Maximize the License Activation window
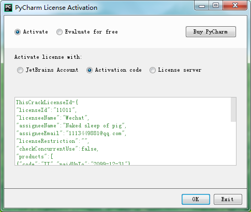The image size is (251, 212). (x=216, y=6)
